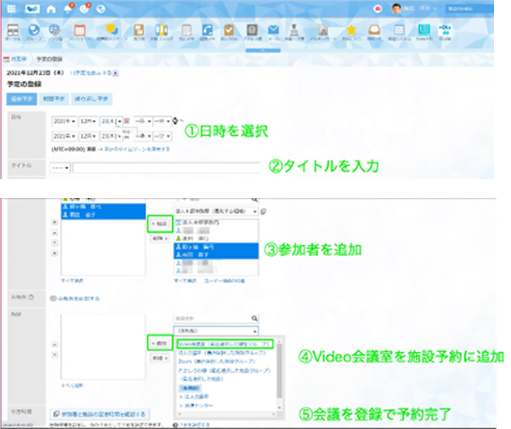Click the title text input field
The height and width of the screenshot is (429, 511).
(x=167, y=168)
